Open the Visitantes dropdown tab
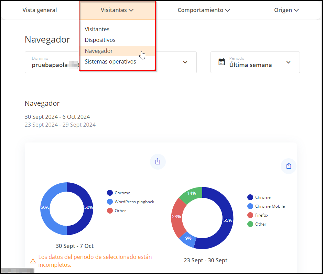Image resolution: width=323 pixels, height=274 pixels. (117, 10)
